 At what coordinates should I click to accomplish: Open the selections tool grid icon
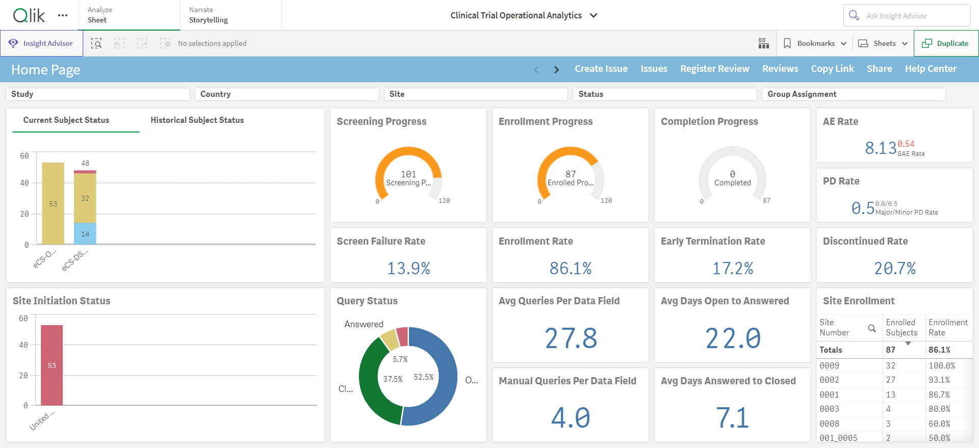[x=763, y=43]
